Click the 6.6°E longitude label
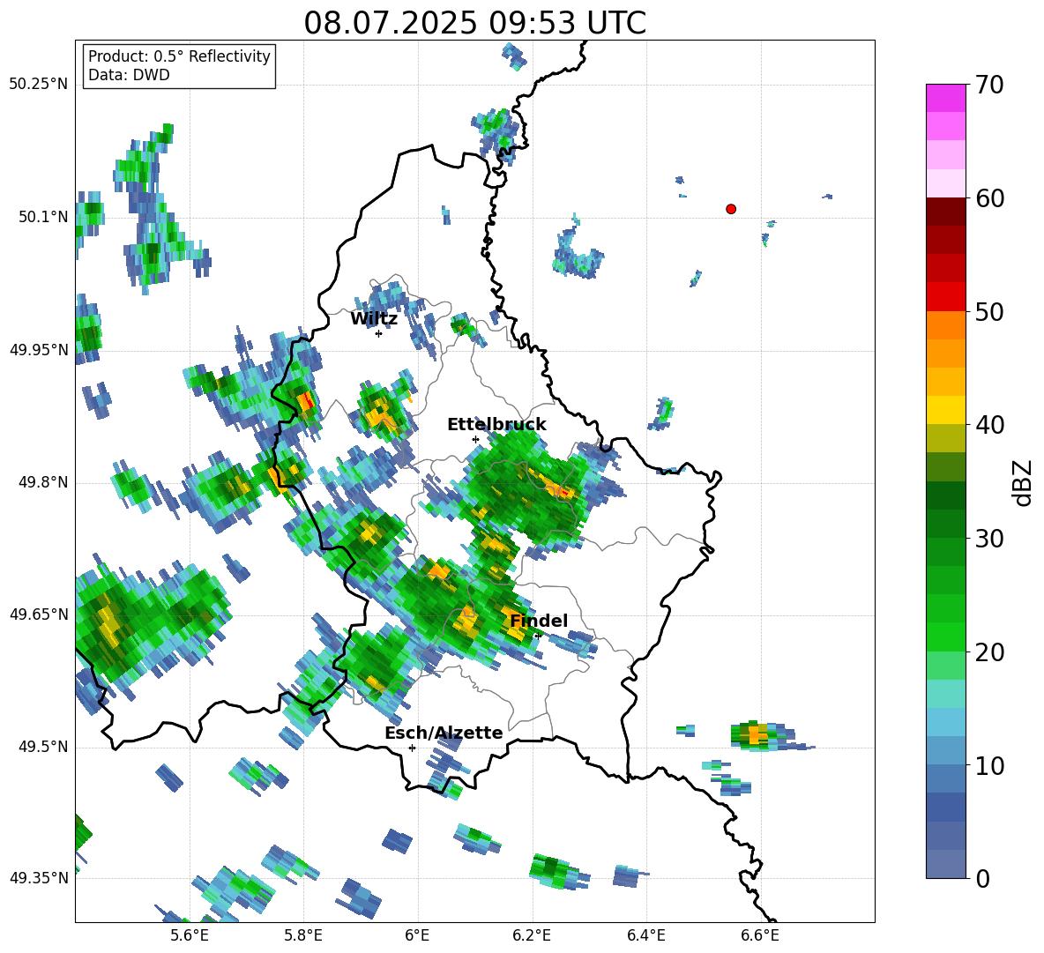 point(760,935)
